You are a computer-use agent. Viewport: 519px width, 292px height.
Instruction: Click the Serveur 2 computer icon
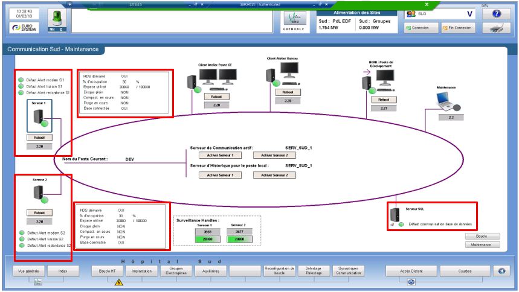point(39,194)
